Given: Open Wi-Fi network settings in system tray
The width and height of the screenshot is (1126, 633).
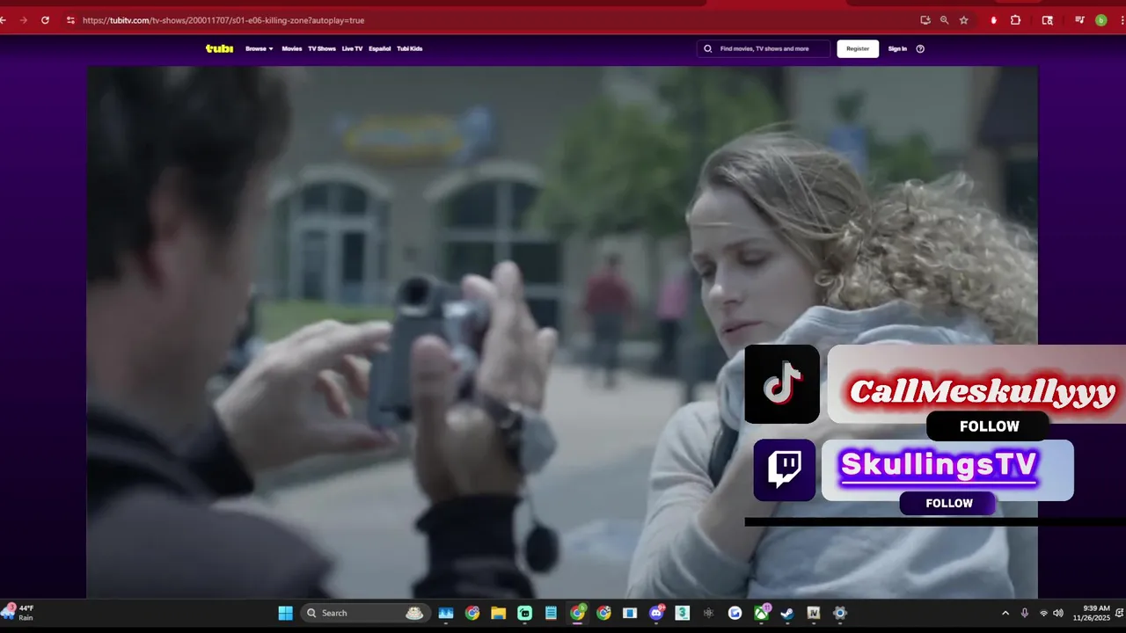Looking at the screenshot, I should pyautogui.click(x=1044, y=613).
